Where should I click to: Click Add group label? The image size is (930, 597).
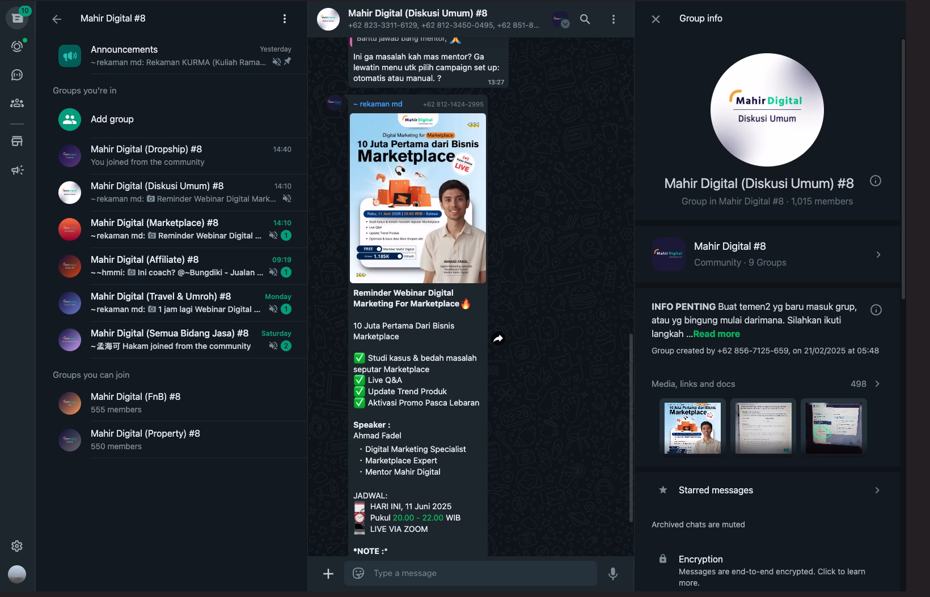[112, 119]
